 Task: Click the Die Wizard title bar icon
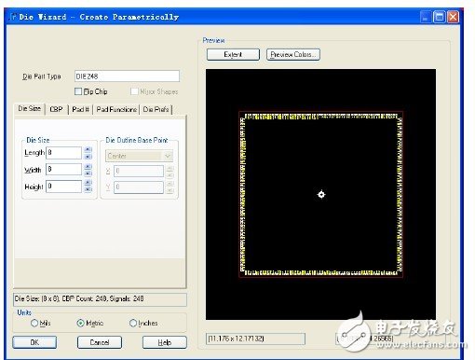click(13, 17)
